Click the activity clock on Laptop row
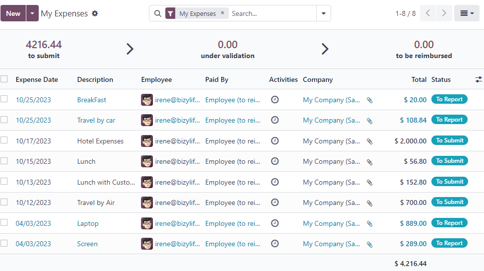Screen dimensions: 484x271 (x=275, y=223)
